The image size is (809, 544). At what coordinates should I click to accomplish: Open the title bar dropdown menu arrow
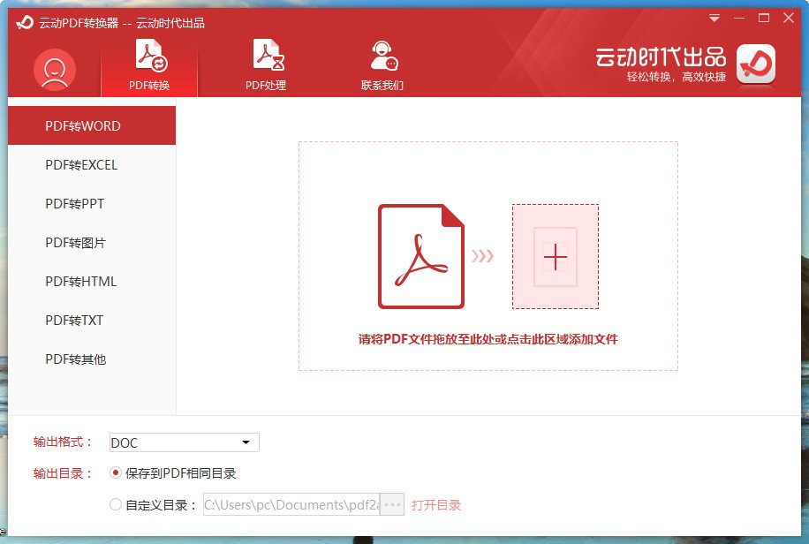coord(714,19)
